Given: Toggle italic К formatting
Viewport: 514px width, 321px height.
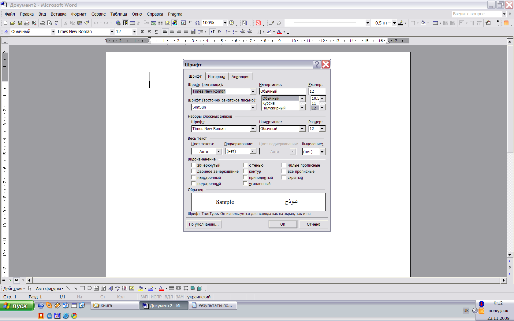Looking at the screenshot, I should point(149,32).
